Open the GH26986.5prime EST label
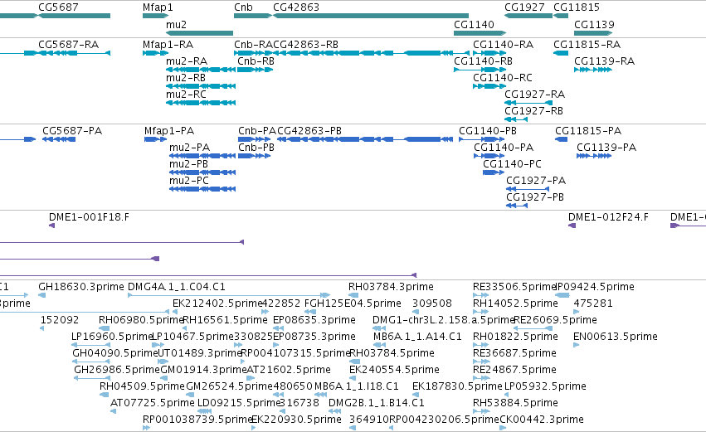This screenshot has height=432, width=706. (117, 371)
